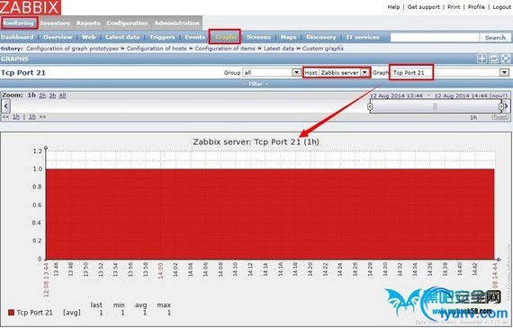Open the Reports menu
The width and height of the screenshot is (513, 328).
pyautogui.click(x=88, y=23)
